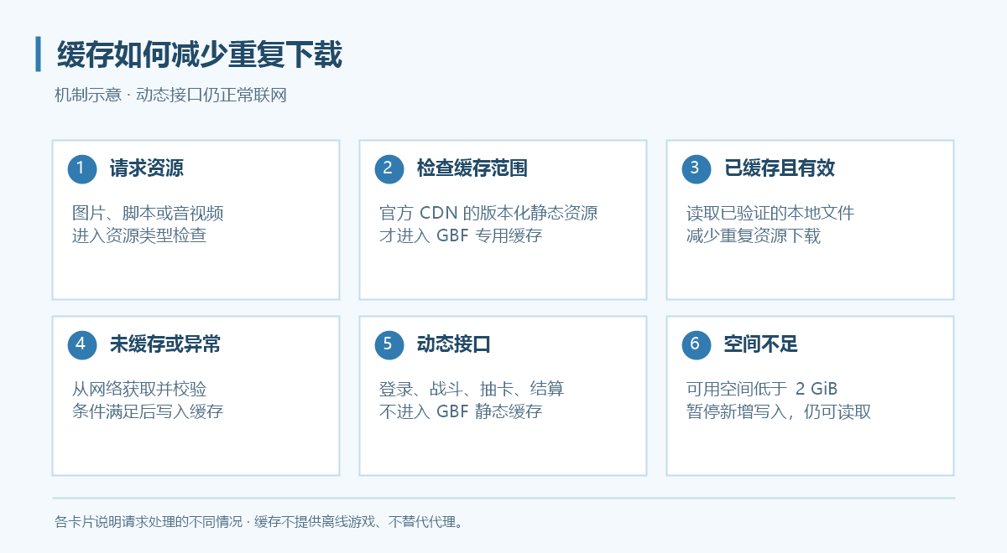Click the line 暂停新增写入，仍可读取

[x=779, y=411]
